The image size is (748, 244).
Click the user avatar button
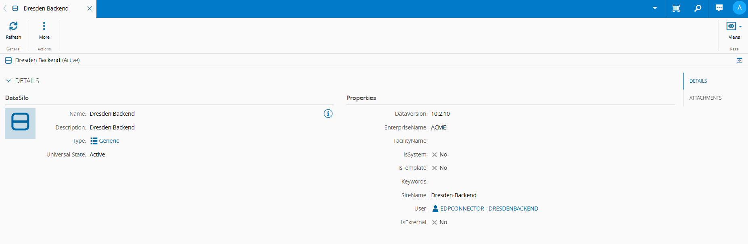coord(739,8)
